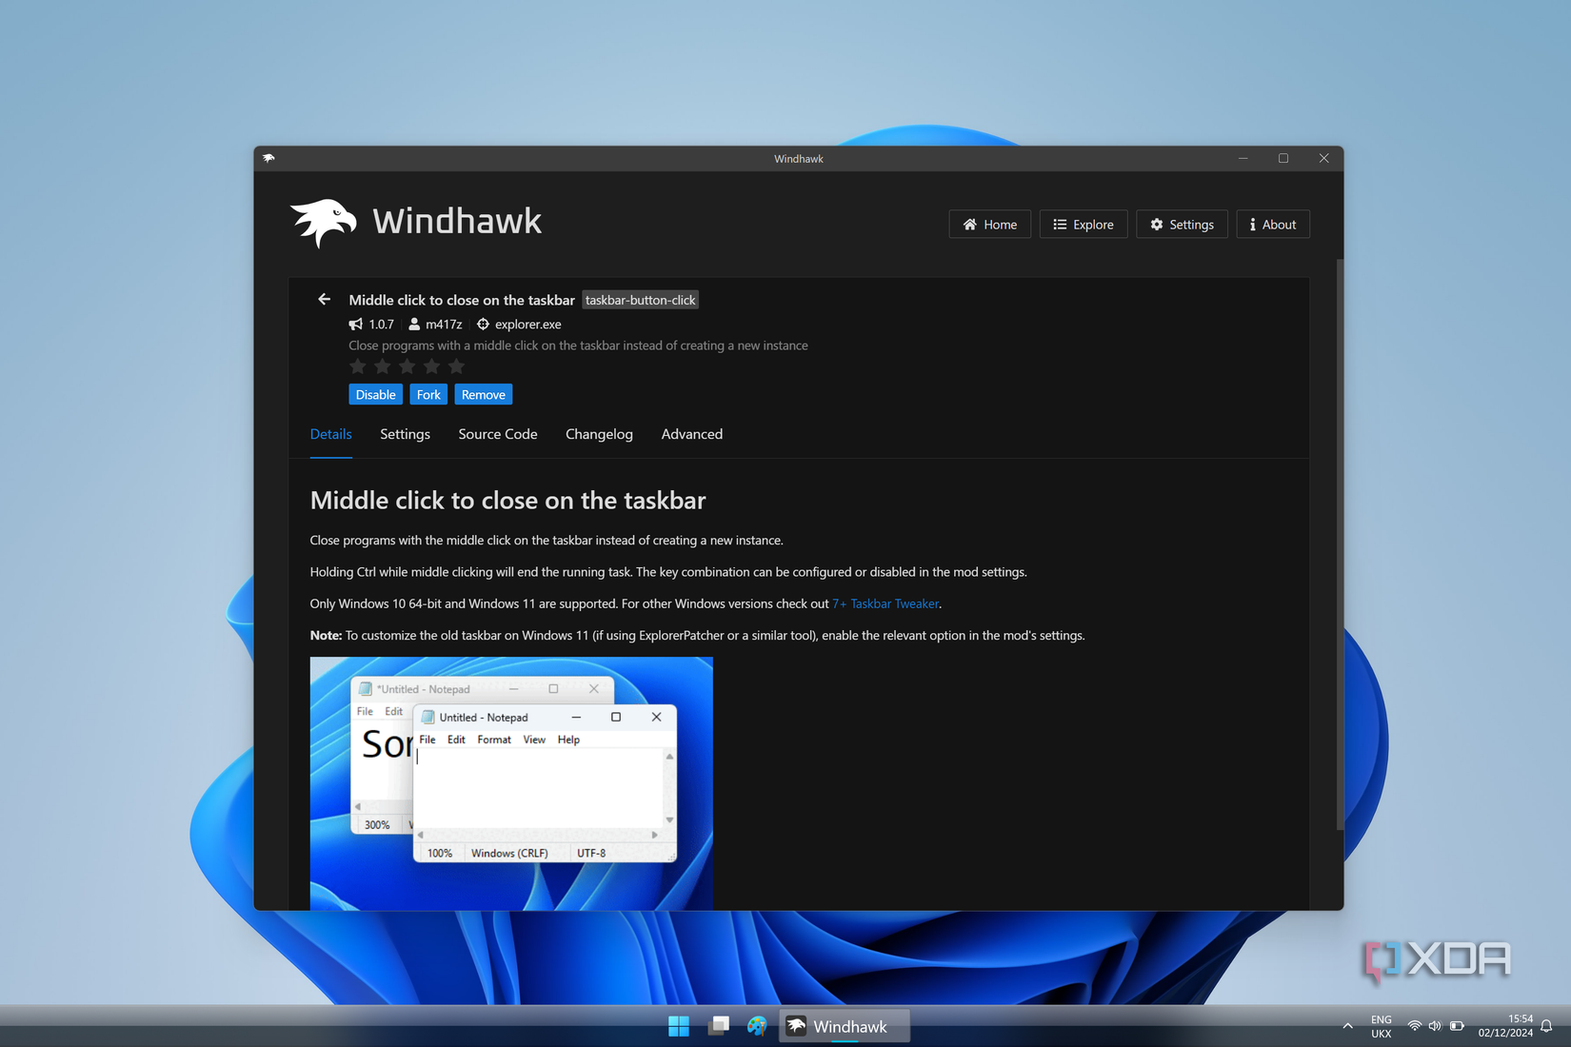The image size is (1571, 1047).
Task: Select the Advanced tab
Action: (691, 434)
